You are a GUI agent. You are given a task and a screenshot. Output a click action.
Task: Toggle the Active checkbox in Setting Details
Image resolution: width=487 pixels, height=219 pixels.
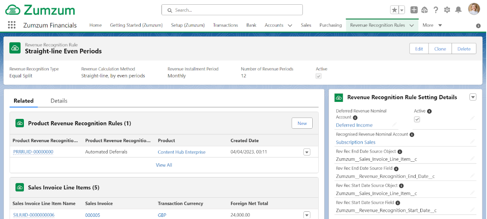417,119
